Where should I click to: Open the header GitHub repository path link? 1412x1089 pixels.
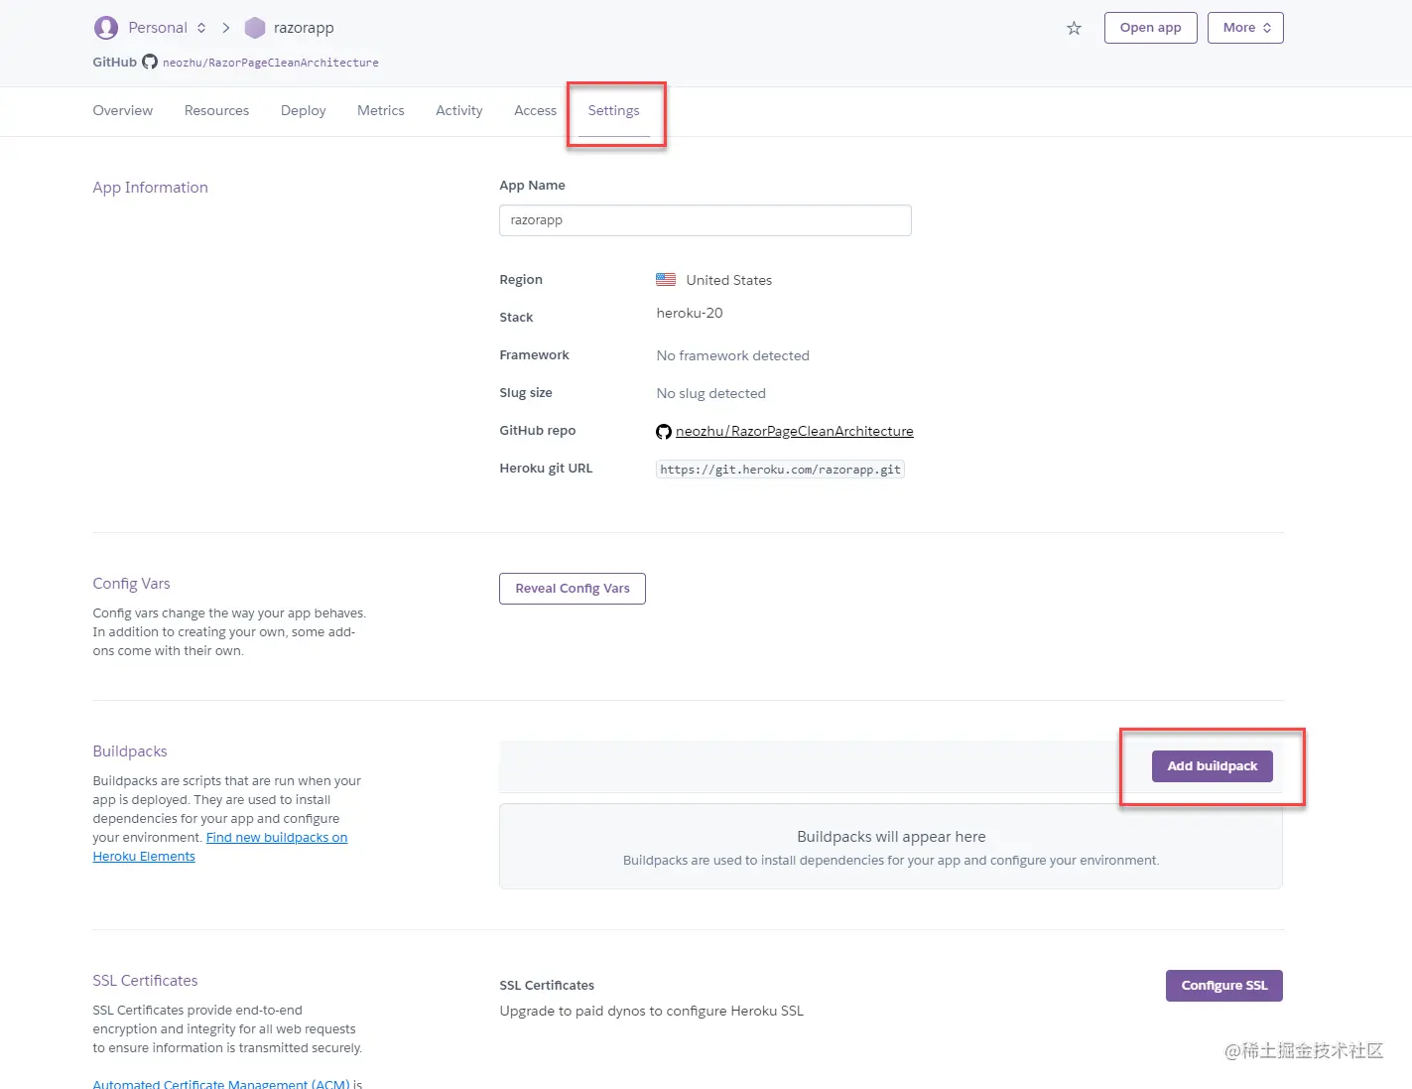coord(271,63)
